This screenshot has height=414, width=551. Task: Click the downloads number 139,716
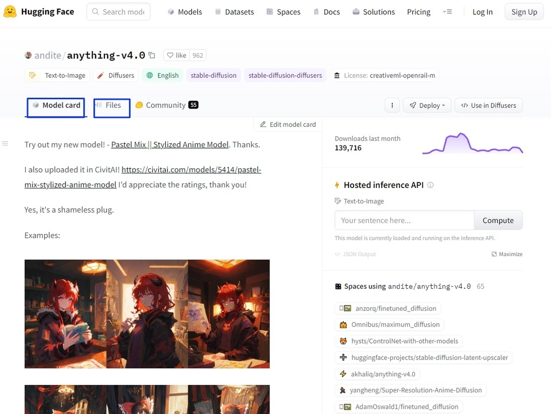(x=348, y=148)
